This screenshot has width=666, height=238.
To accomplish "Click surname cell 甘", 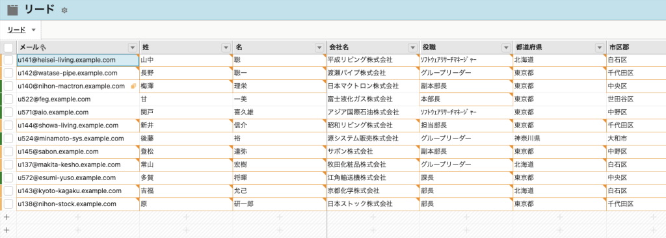I will click(x=186, y=99).
